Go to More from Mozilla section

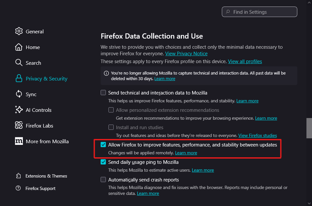(47, 141)
